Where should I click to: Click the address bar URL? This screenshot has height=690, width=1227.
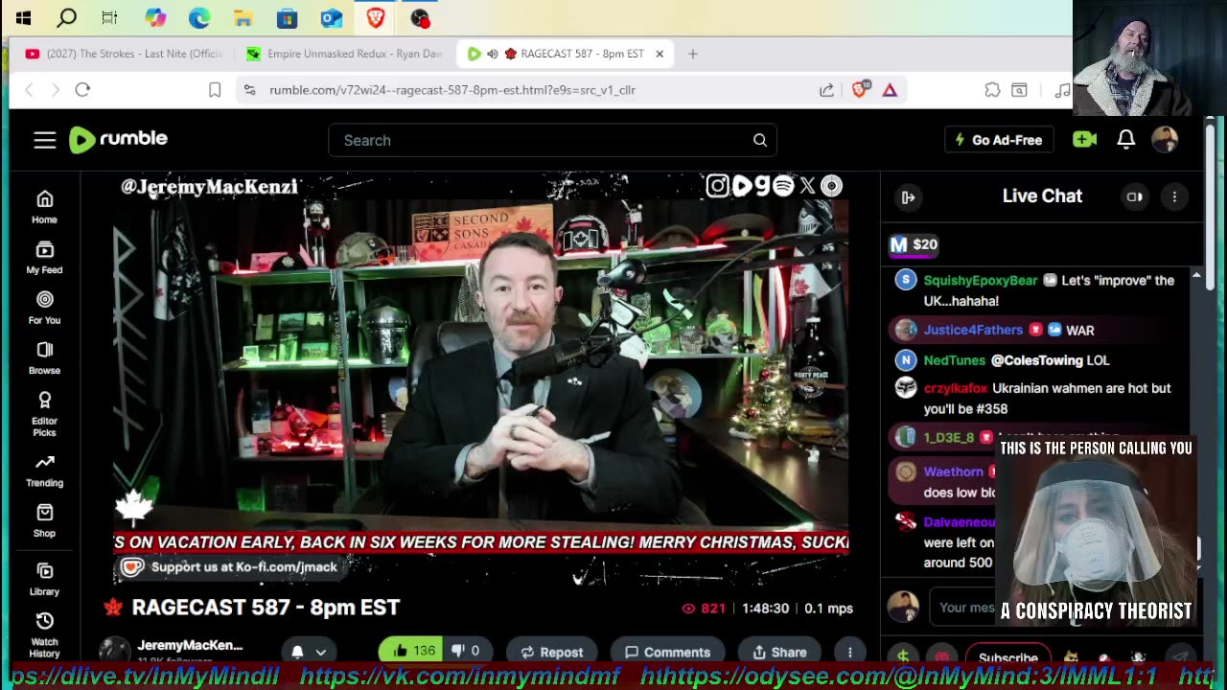[x=452, y=90]
